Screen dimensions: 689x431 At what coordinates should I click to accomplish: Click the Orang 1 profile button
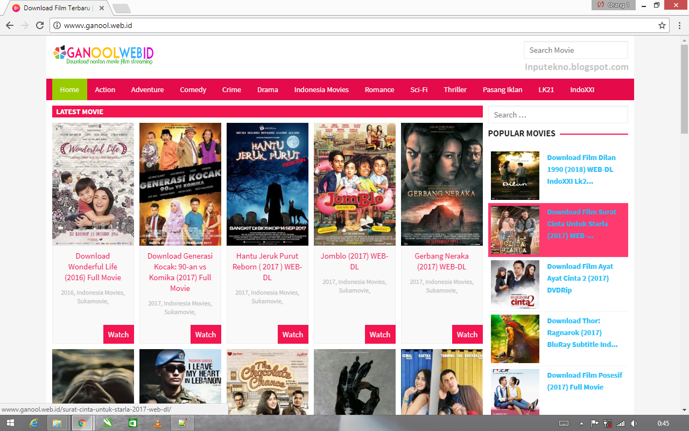pos(613,5)
